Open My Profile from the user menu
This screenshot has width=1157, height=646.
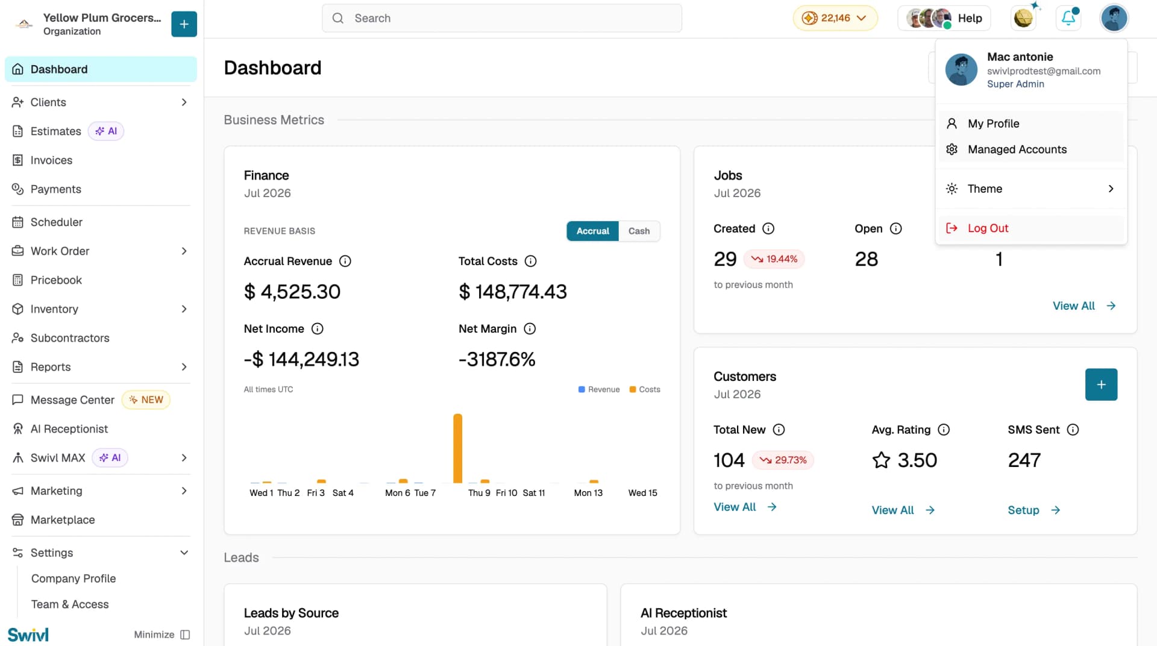[1031, 124]
